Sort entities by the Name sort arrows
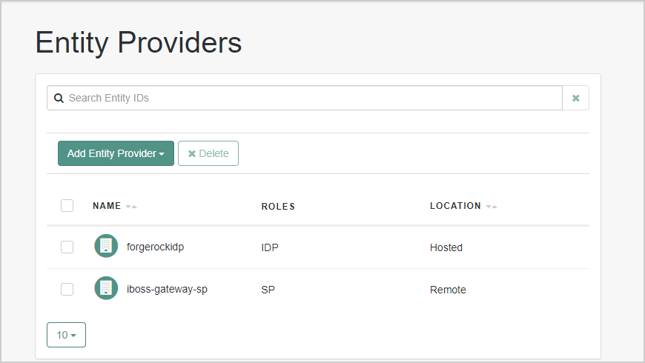 click(x=131, y=207)
